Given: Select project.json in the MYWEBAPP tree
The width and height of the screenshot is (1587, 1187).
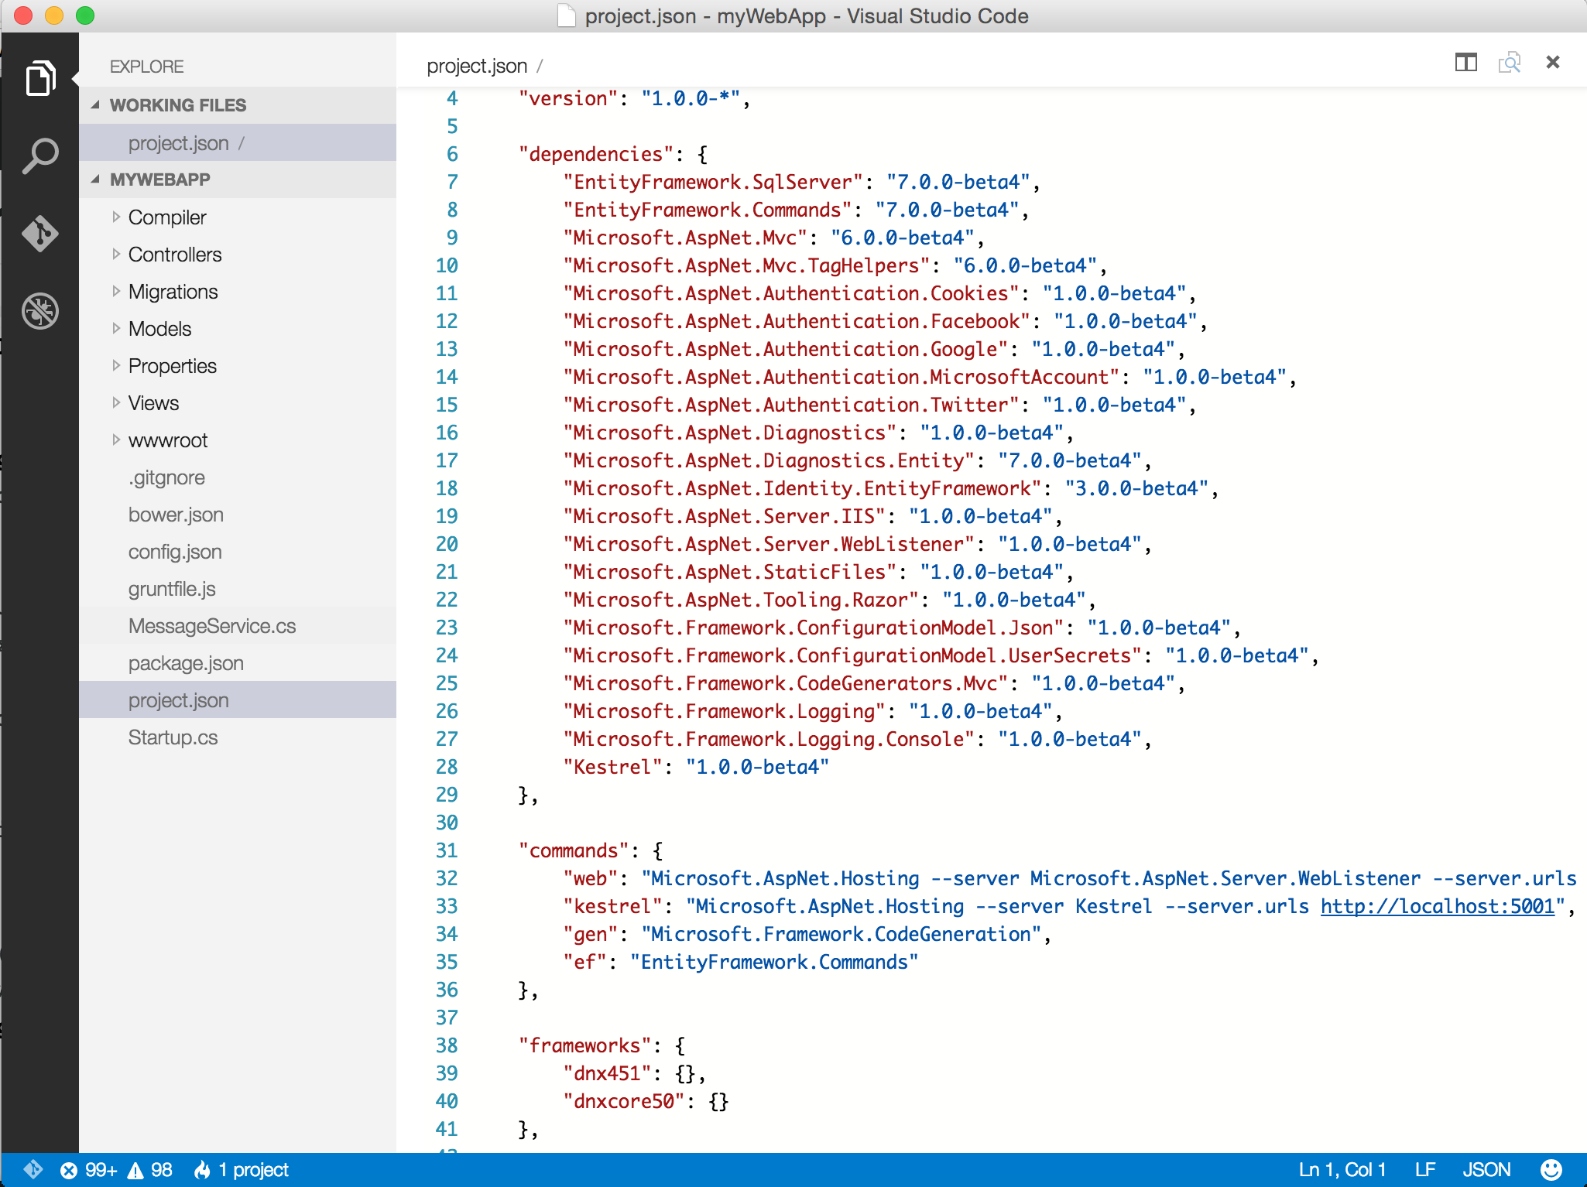Looking at the screenshot, I should tap(238, 700).
